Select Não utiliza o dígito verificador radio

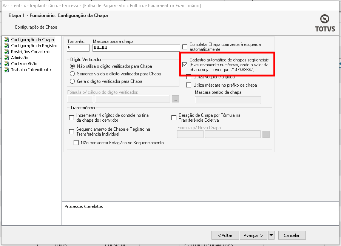[x=72, y=66]
